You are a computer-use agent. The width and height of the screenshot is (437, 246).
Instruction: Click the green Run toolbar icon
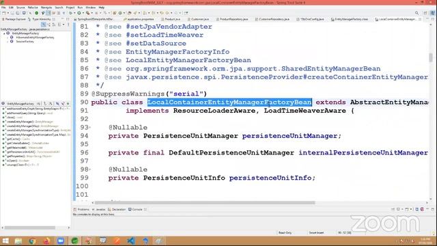tap(79, 13)
